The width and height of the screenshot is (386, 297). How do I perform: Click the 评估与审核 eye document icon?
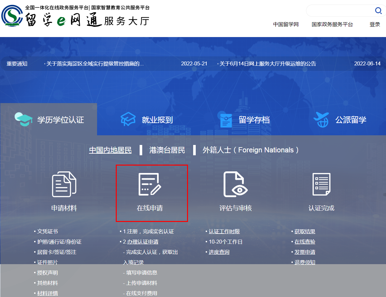(x=235, y=184)
